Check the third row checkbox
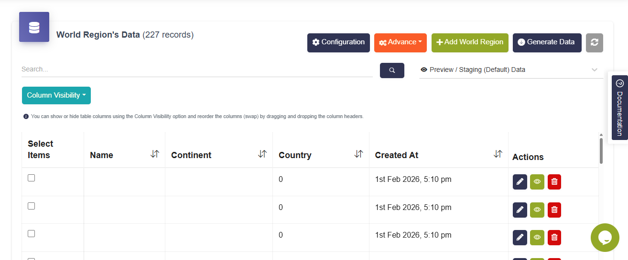 pos(32,234)
